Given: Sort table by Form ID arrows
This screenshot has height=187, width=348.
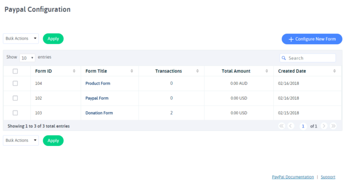Looking at the screenshot, I should 74,71.
